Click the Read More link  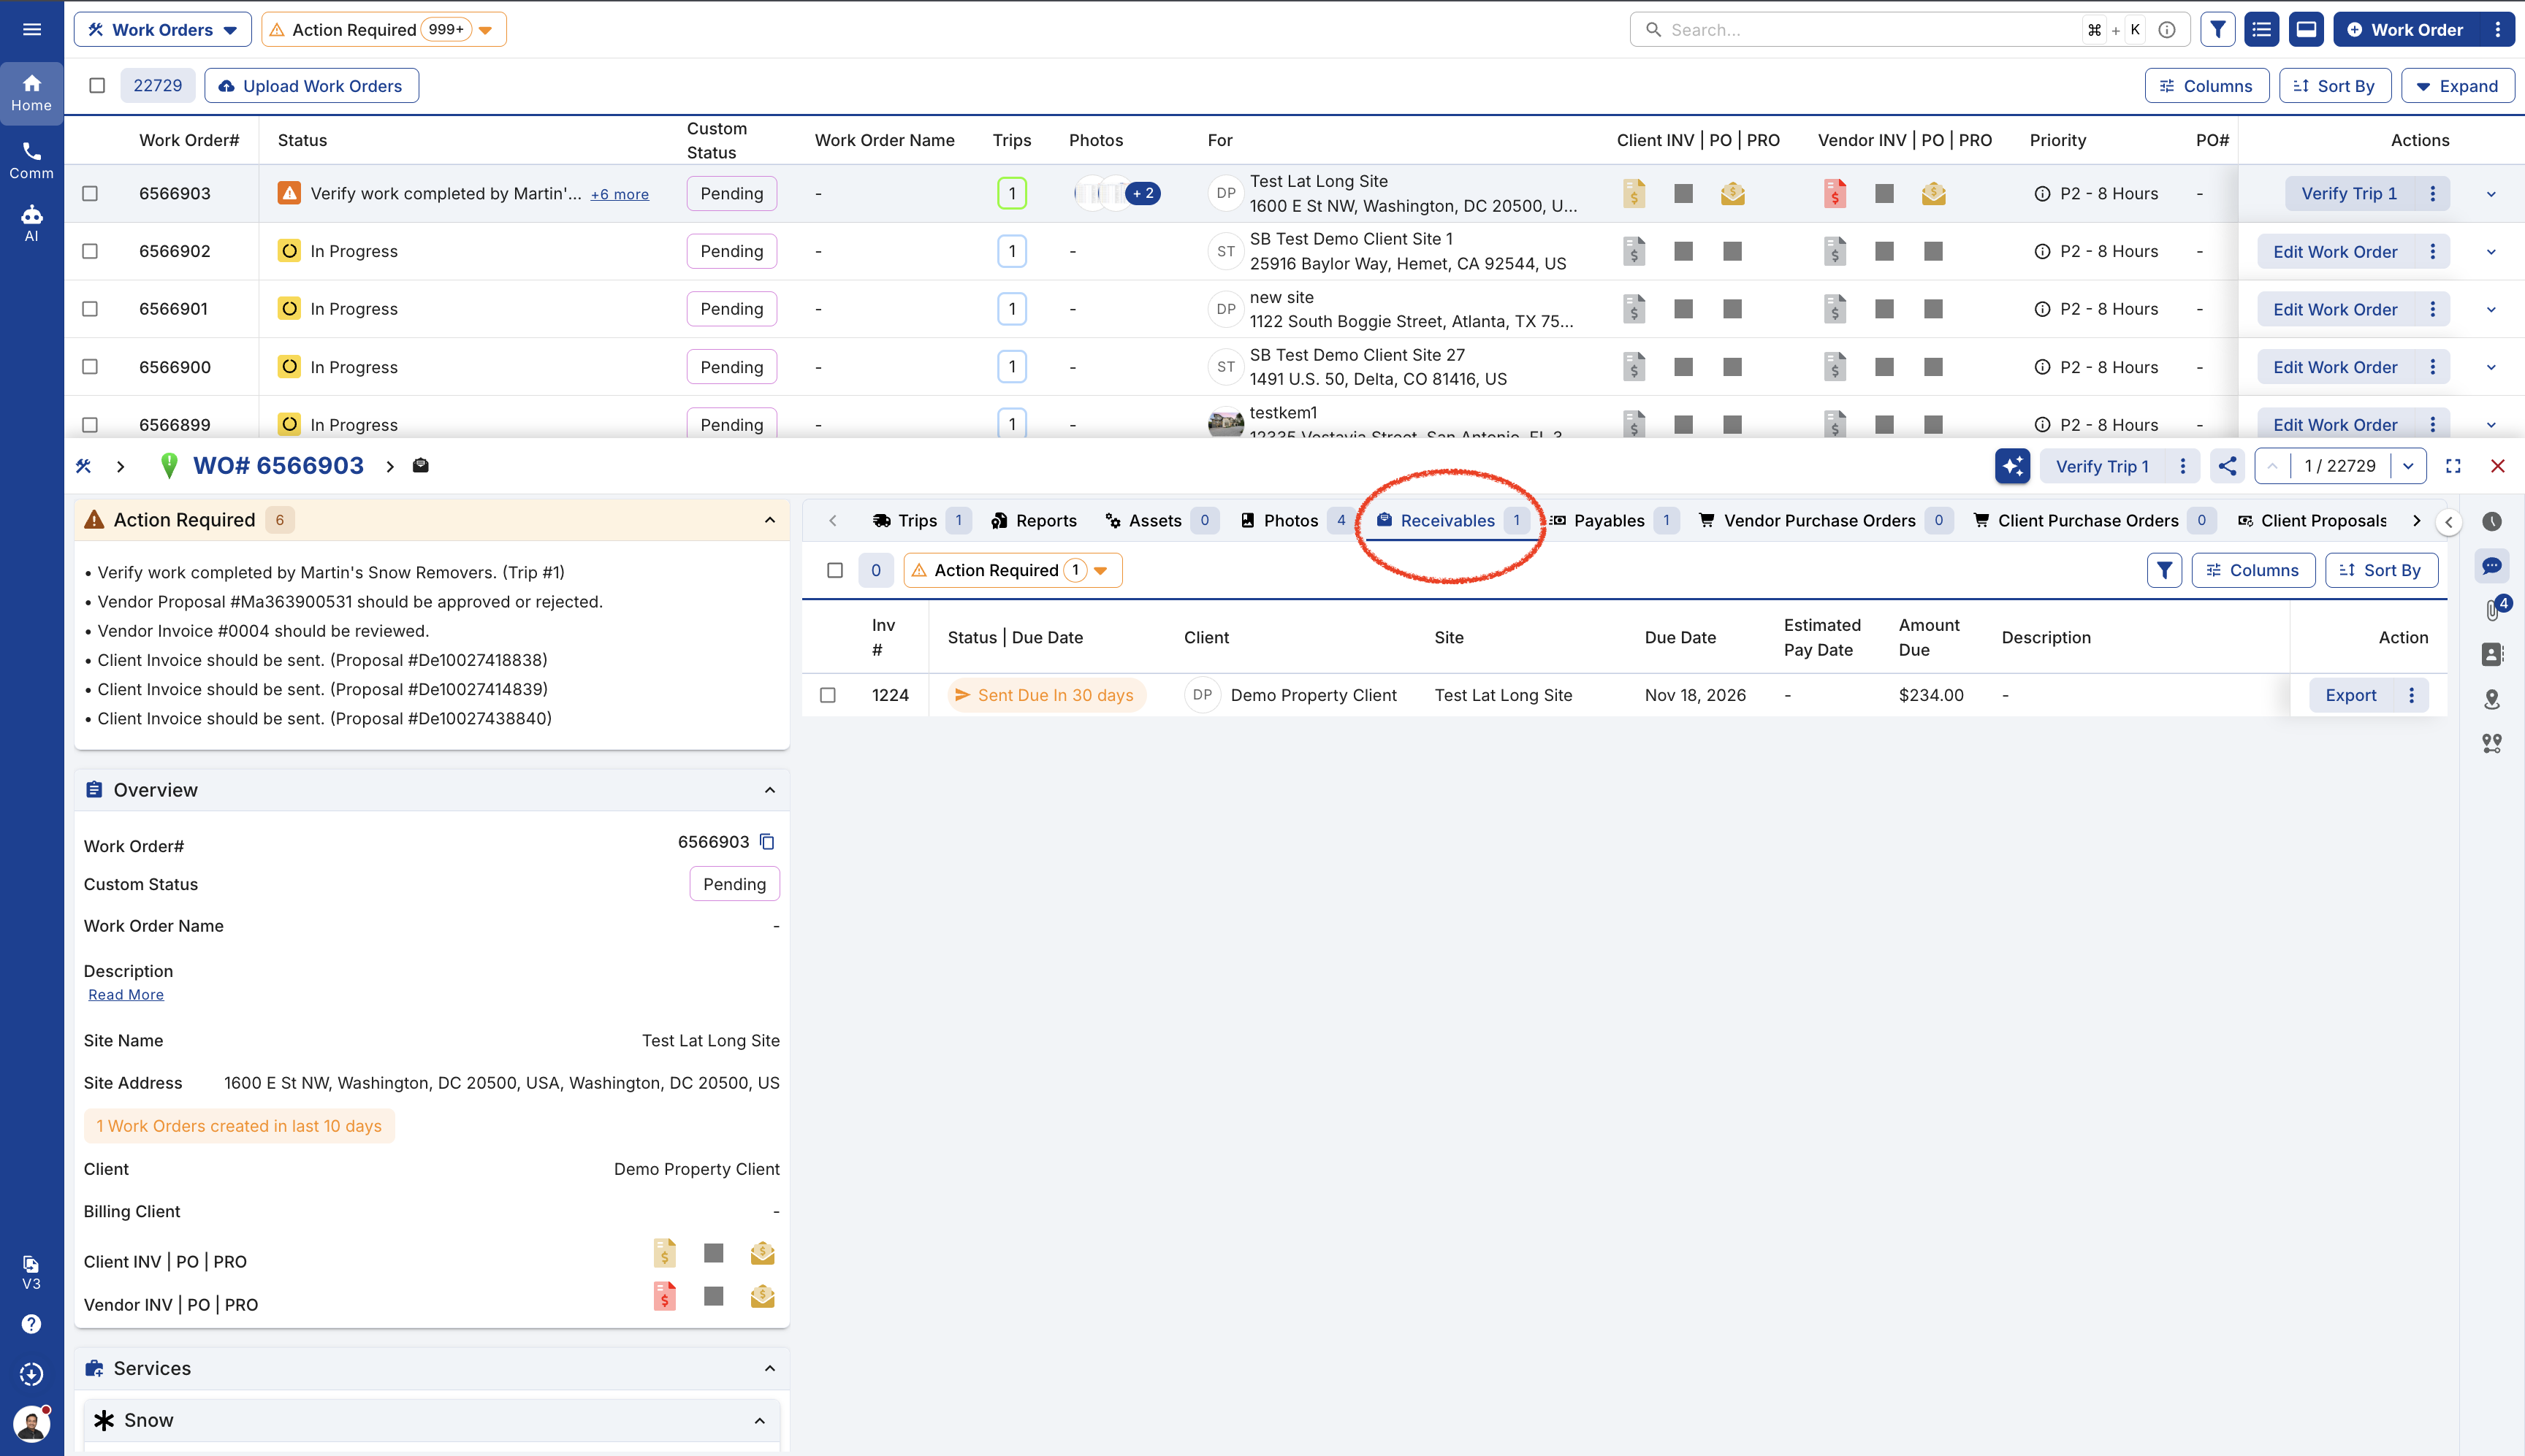tap(126, 994)
